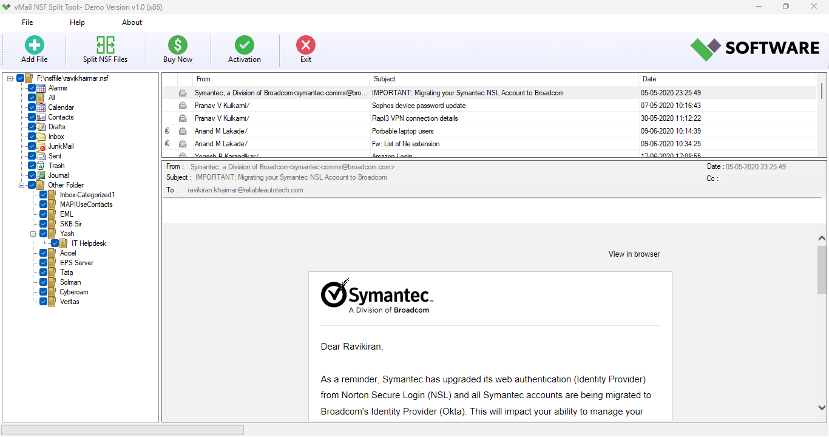Toggle the Inbox-Categorized1 checkbox
Image resolution: width=829 pixels, height=437 pixels.
click(44, 195)
